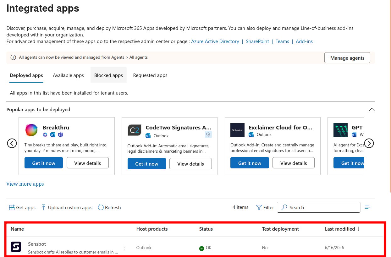
Task: Click the Outlook icon on Exclaimer card
Action: (x=251, y=134)
